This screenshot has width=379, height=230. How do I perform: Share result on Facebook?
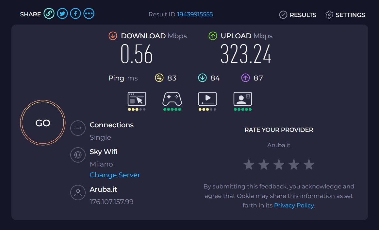click(75, 14)
